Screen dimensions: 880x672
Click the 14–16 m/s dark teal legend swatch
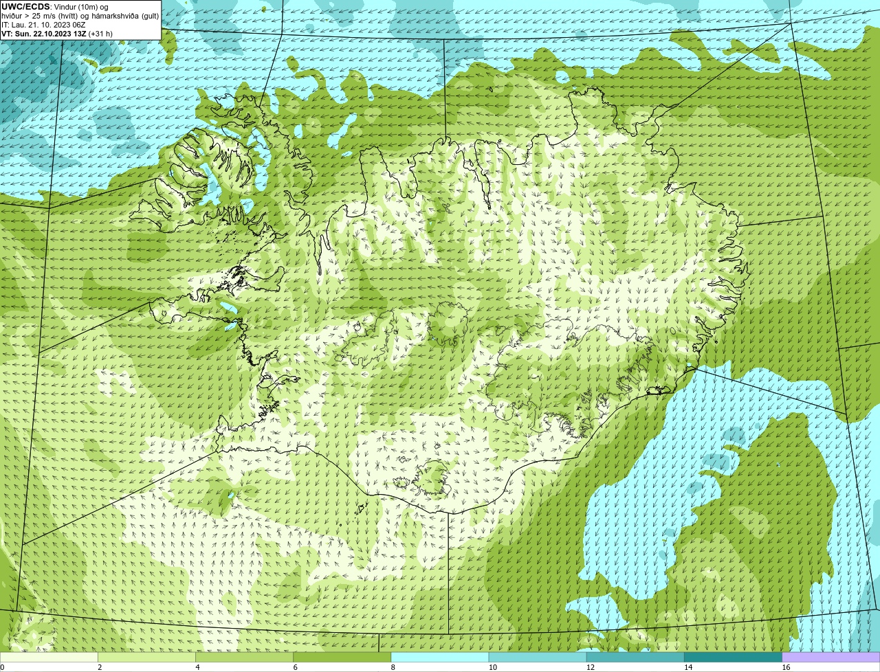tap(733, 657)
